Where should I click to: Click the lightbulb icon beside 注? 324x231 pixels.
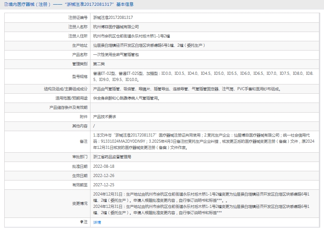82,222
